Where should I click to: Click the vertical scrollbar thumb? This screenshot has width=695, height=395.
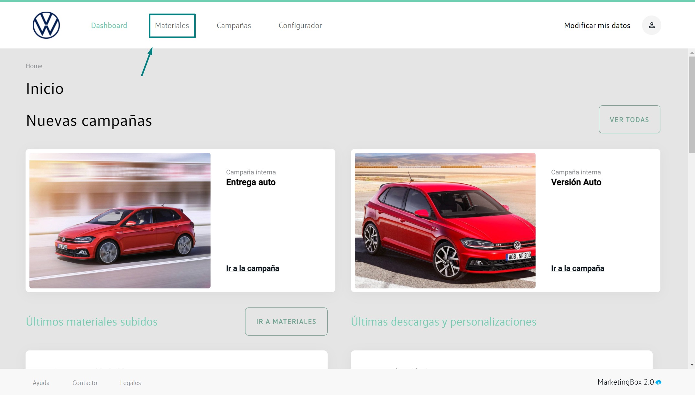[x=692, y=105]
